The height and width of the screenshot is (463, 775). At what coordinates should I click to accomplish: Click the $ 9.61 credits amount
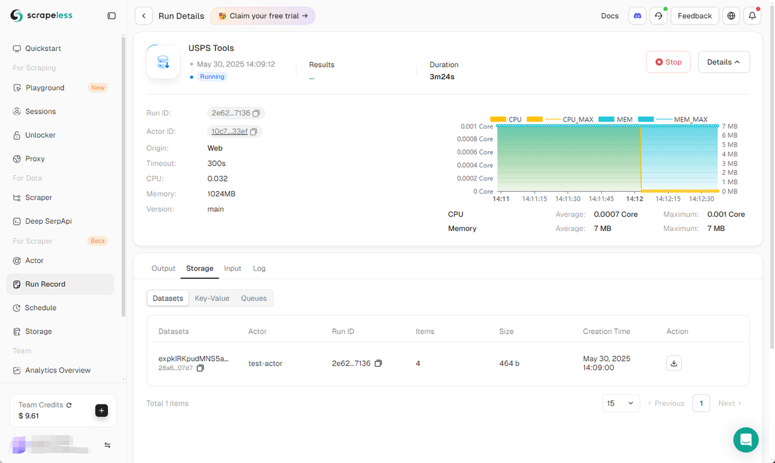[28, 416]
